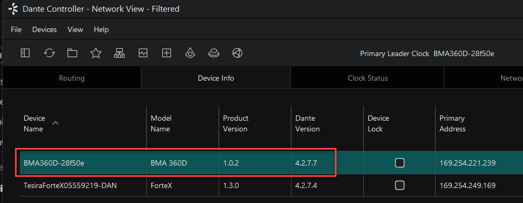This screenshot has width=523, height=203.
Task: Select device row BMA360D-28f50e
Action: tap(271, 163)
